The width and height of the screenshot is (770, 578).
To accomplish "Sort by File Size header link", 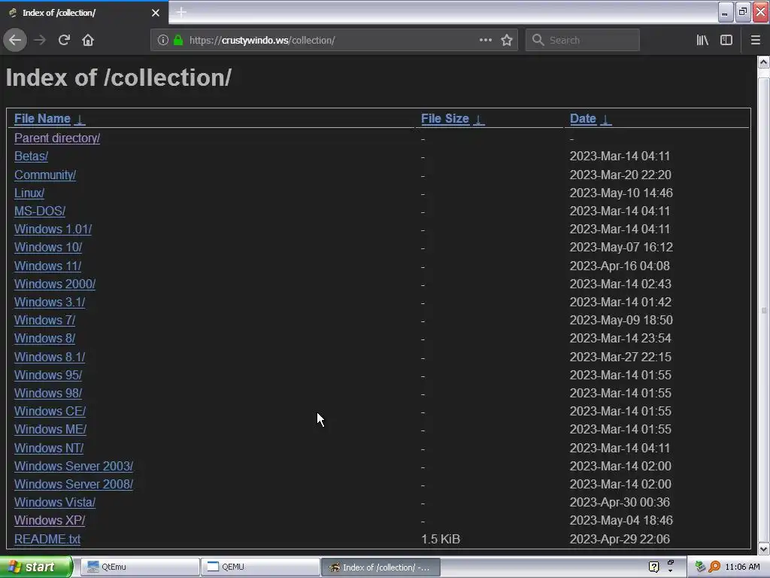I will [x=445, y=119].
